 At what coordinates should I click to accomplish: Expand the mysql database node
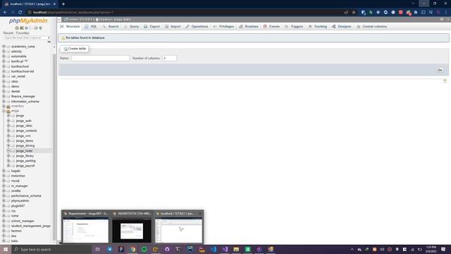[x=4, y=181]
